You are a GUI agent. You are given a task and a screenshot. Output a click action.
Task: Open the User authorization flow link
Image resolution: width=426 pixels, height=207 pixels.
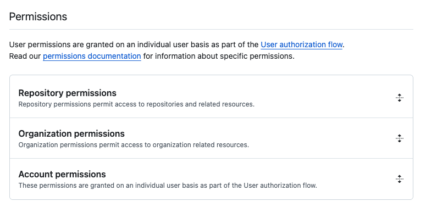pyautogui.click(x=301, y=44)
